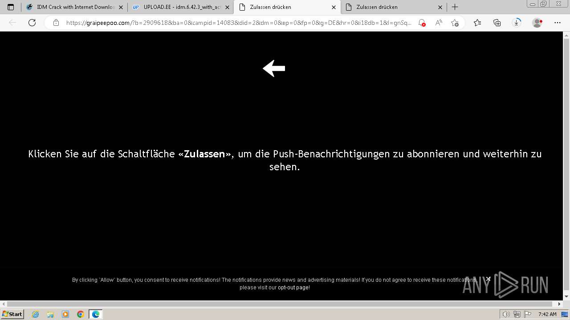Open File Explorer from the taskbar
This screenshot has width=570, height=320.
(50, 314)
